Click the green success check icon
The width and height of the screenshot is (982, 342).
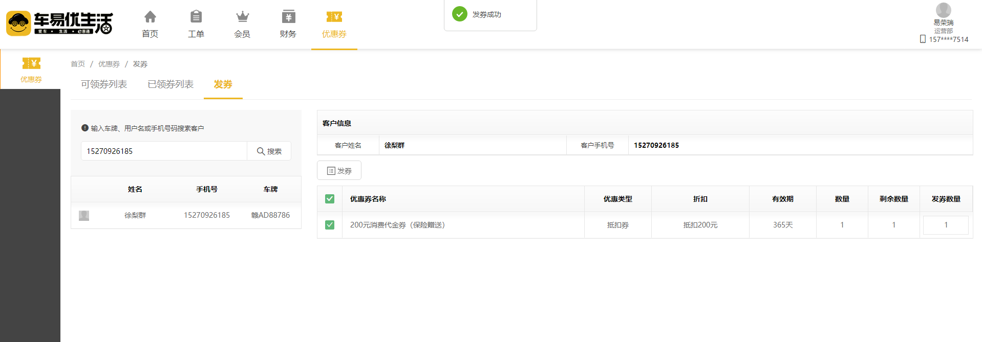(460, 14)
